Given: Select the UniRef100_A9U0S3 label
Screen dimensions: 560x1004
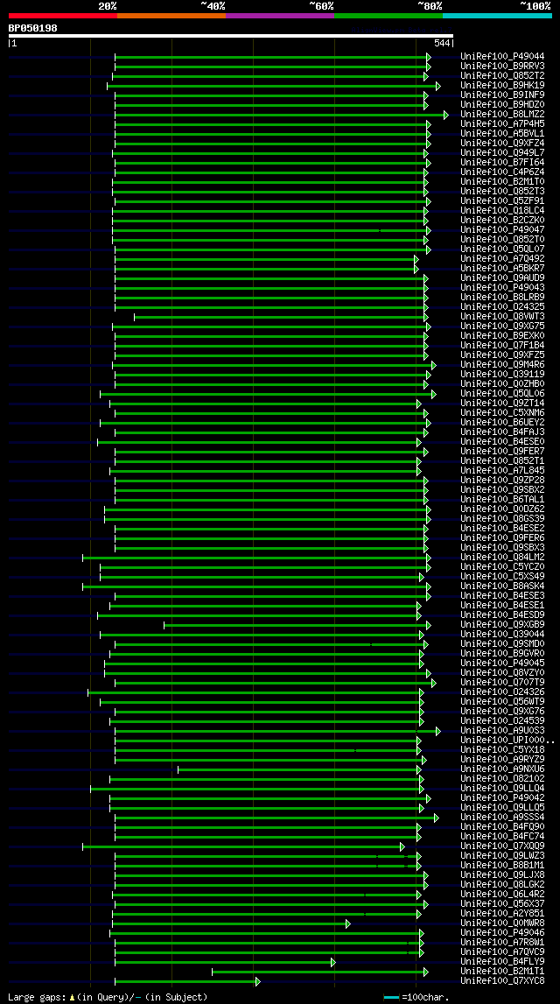Looking at the screenshot, I should [502, 731].
